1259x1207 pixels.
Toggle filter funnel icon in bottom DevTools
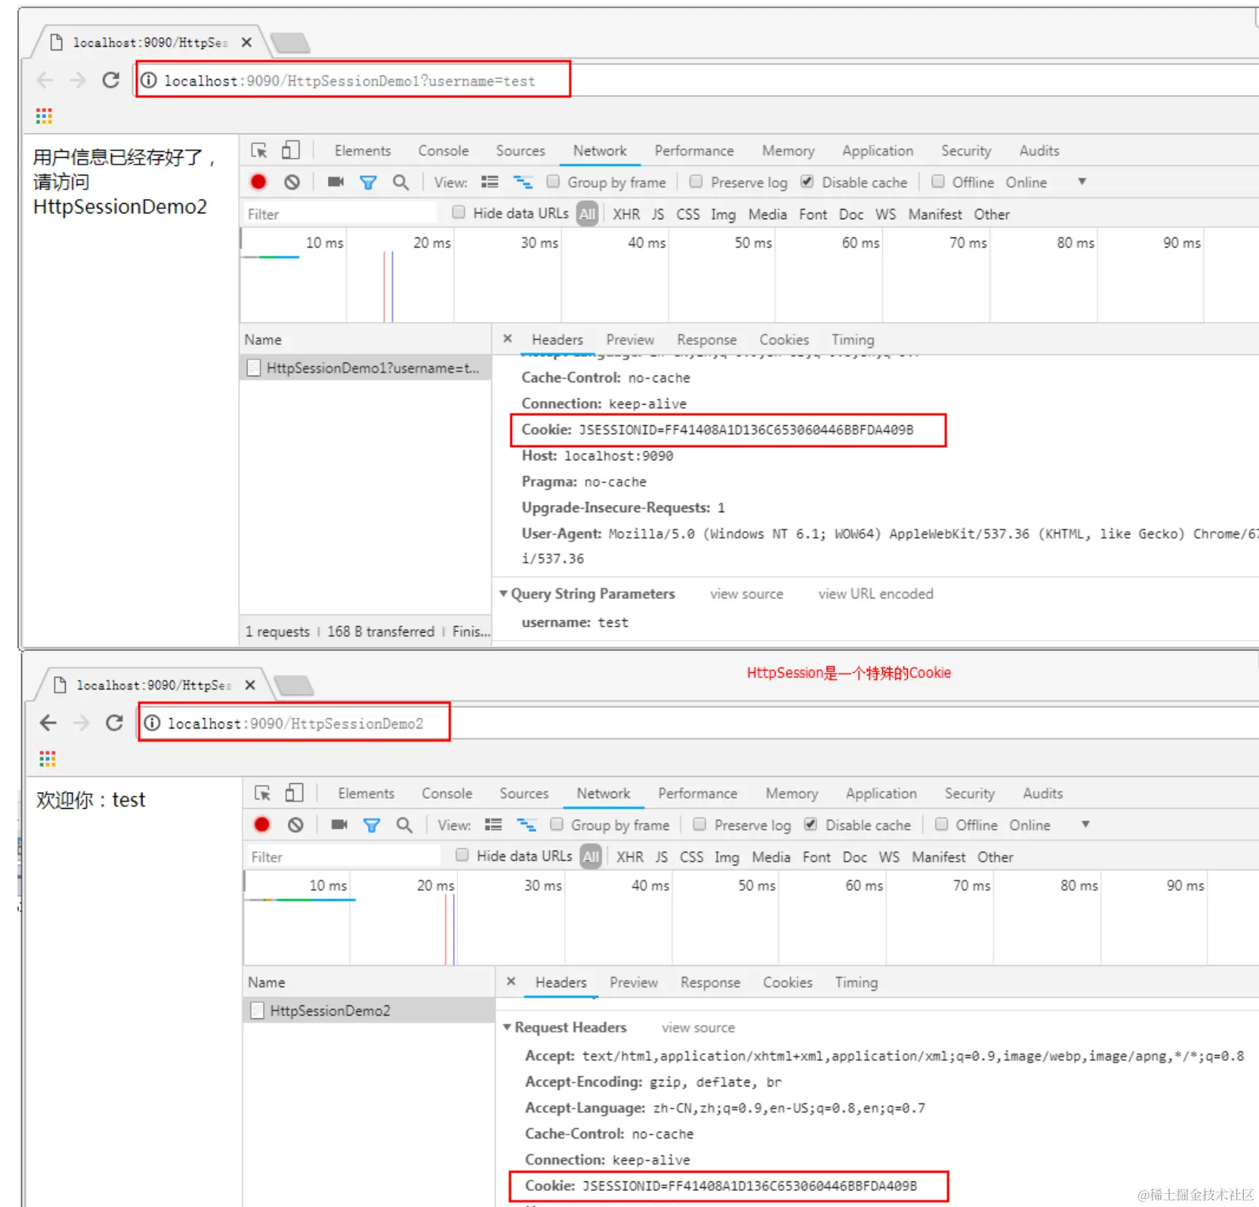click(x=372, y=825)
